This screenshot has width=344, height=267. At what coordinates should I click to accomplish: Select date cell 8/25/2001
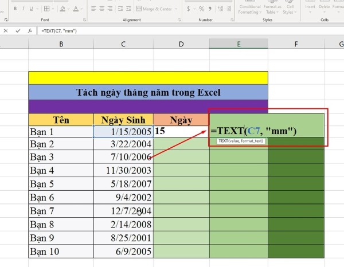pyautogui.click(x=123, y=238)
